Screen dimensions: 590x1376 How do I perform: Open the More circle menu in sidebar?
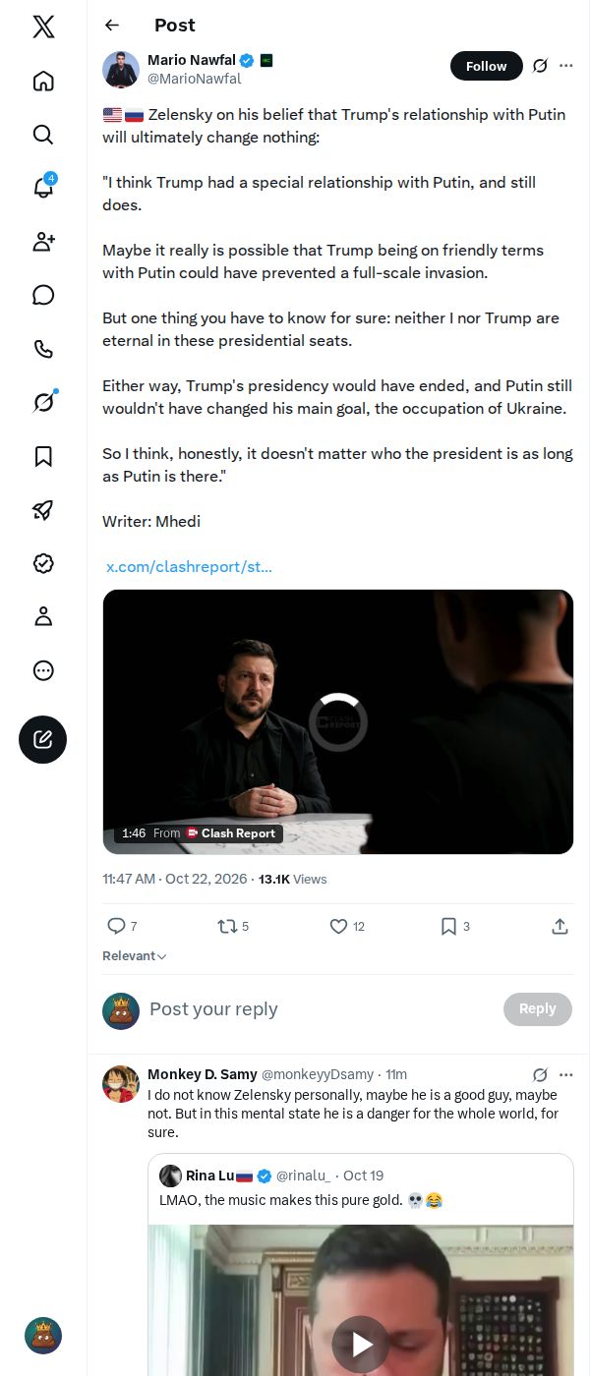43,670
